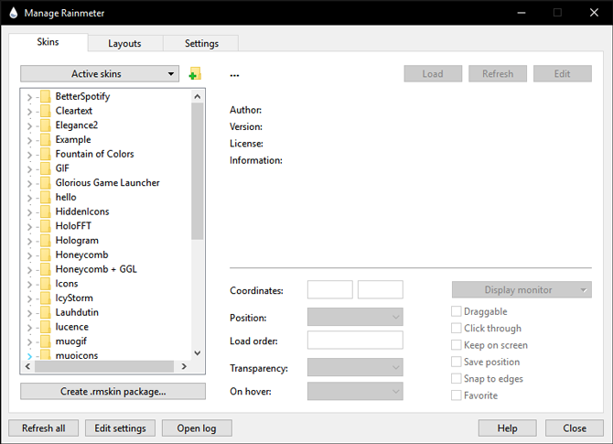Open the Settings tab
The height and width of the screenshot is (444, 613).
click(x=201, y=43)
